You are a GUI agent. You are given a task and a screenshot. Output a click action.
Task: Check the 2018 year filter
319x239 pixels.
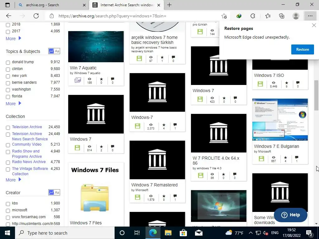pos(8,25)
